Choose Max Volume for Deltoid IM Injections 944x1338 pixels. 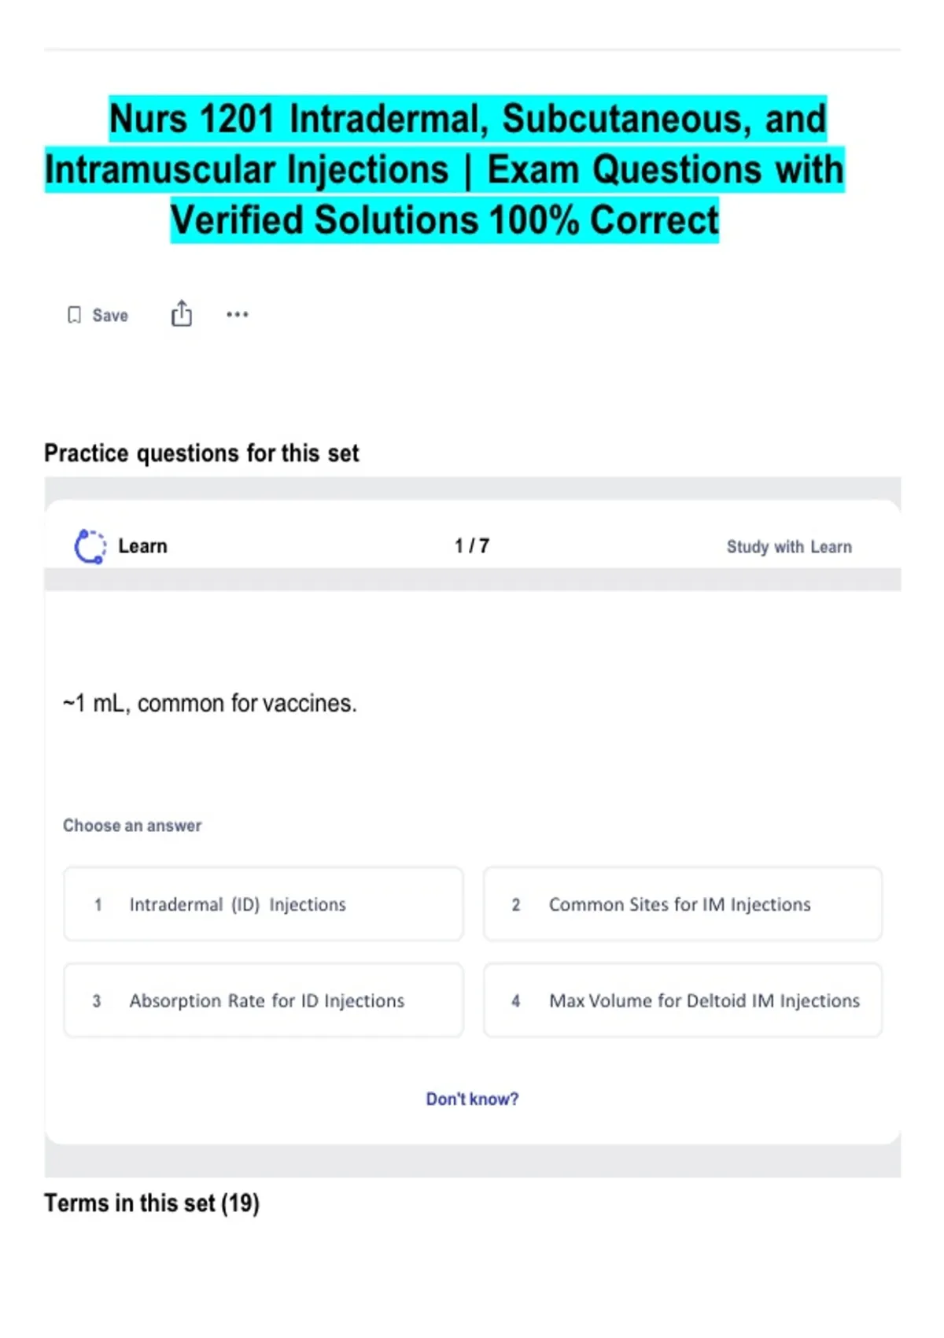[682, 1000]
